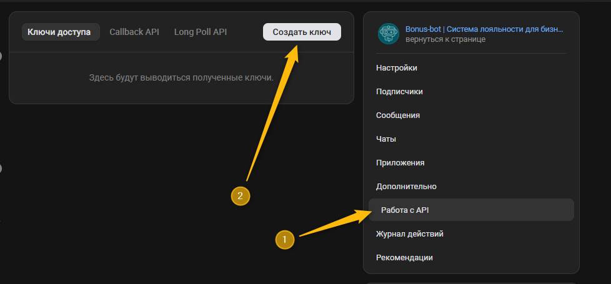The height and width of the screenshot is (284, 611).
Task: Open the "Callback API" tab
Action: tap(134, 32)
